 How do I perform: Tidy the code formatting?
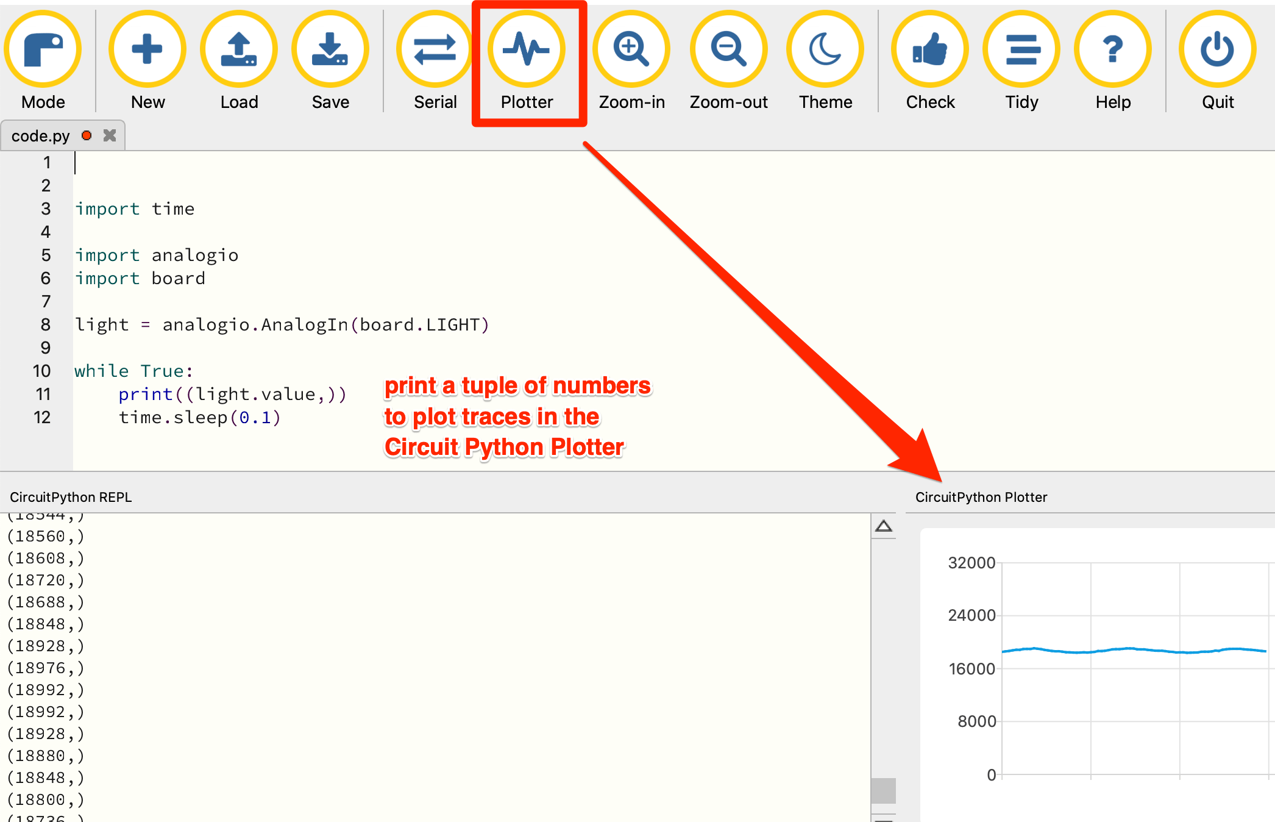pyautogui.click(x=1021, y=50)
